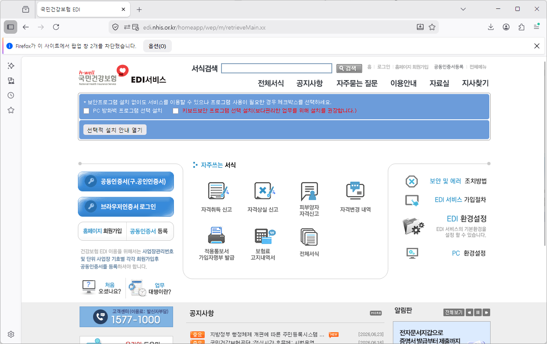
Task: Open bookmarks star in Firefox sidebar
Action: [11, 110]
